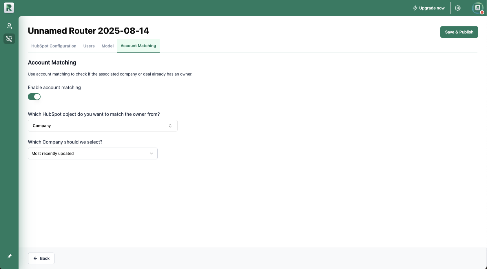Go back using the Back button
Screen dimensions: 487x269
coord(41,259)
